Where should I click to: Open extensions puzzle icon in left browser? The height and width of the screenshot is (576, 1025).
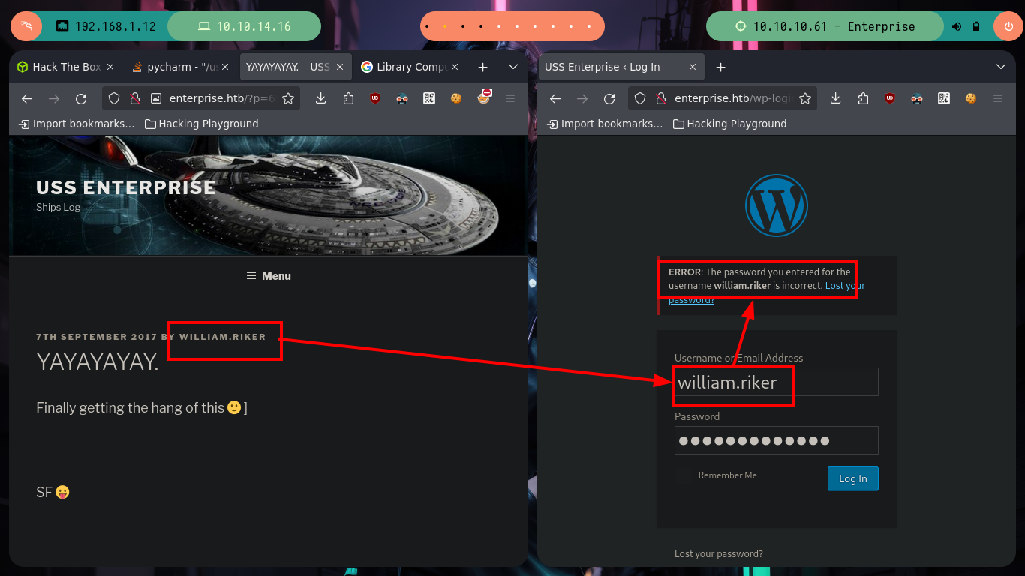point(348,98)
